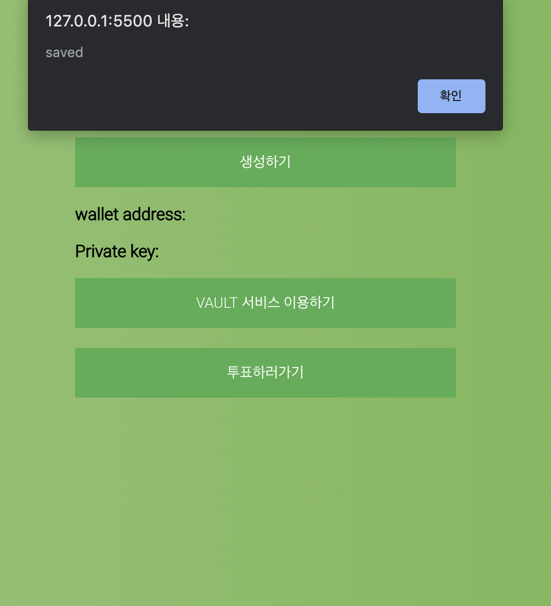Acknowledge saved alert by clicking 확인

coord(451,96)
